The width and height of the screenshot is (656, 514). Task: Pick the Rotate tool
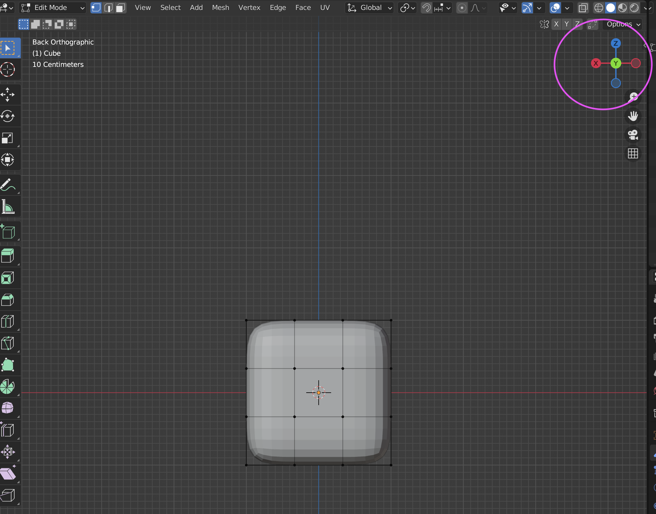coord(8,116)
